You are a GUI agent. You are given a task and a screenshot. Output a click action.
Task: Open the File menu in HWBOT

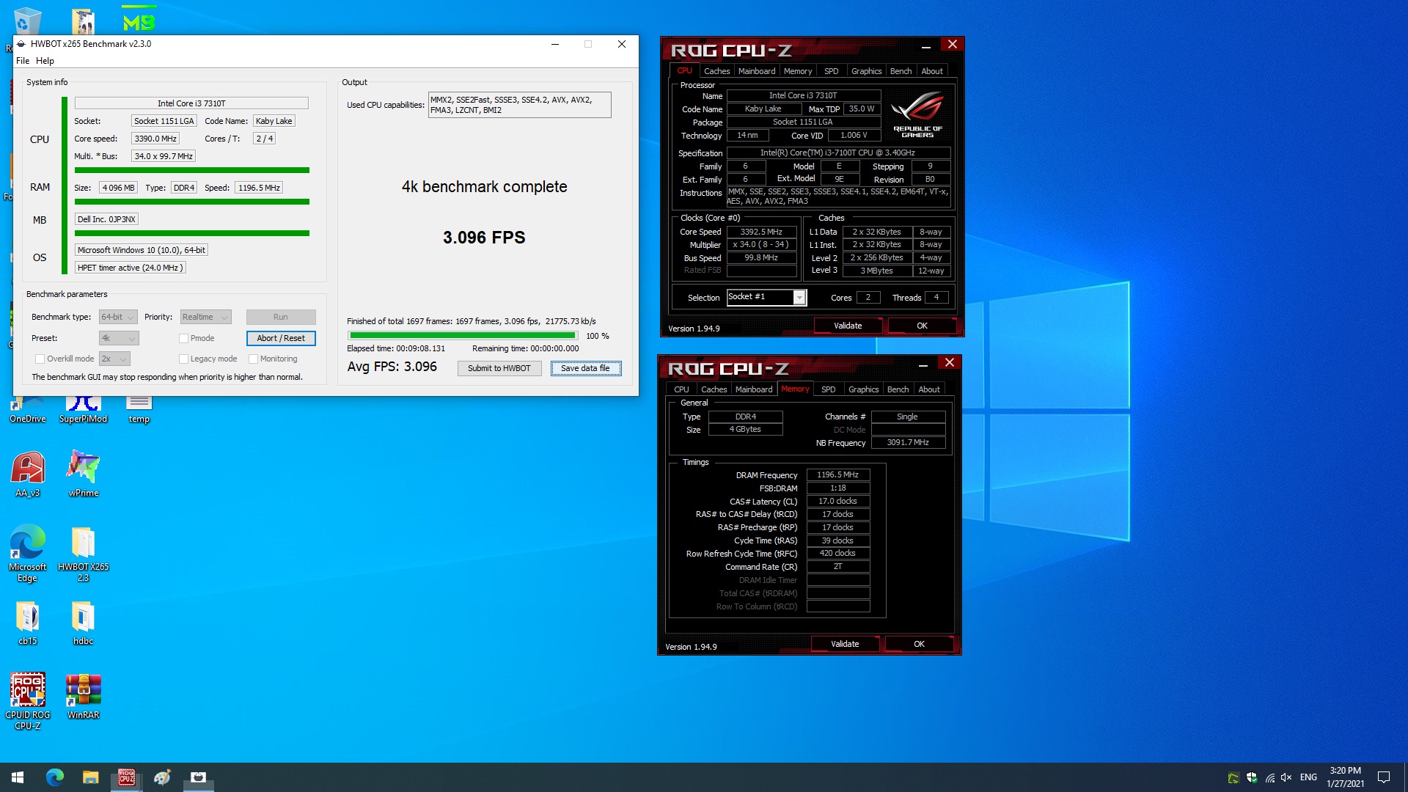23,61
